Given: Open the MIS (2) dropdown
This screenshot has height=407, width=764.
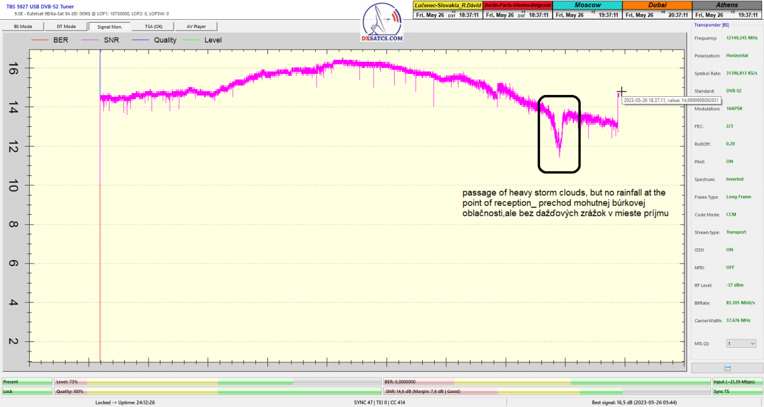Looking at the screenshot, I should (741, 343).
